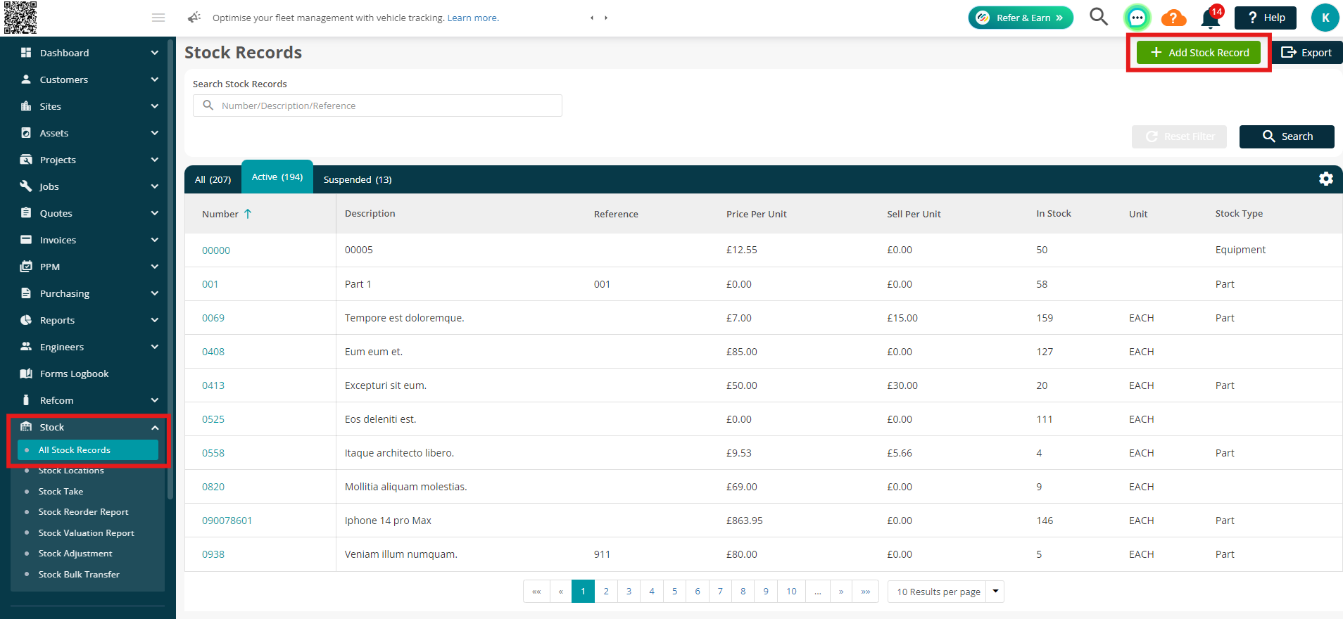Switch to Active (194) tab
Screen dimensions: 1343x619
277,177
